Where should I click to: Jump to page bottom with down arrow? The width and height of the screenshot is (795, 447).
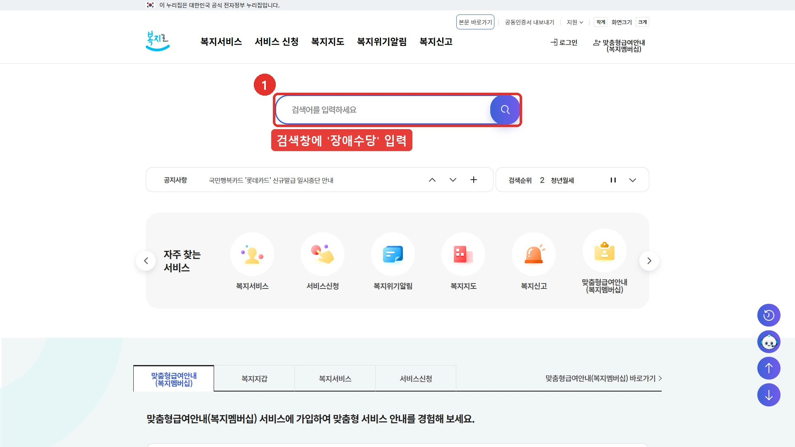click(x=769, y=395)
